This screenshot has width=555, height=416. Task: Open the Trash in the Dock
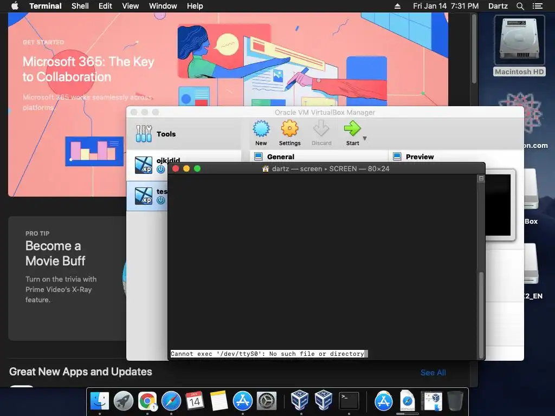[455, 401]
